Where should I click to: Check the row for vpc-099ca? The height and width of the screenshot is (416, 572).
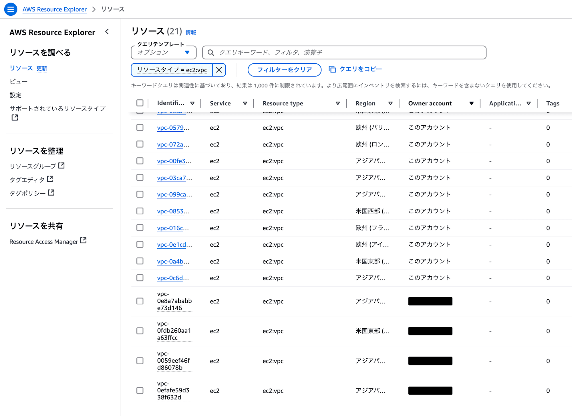click(140, 194)
